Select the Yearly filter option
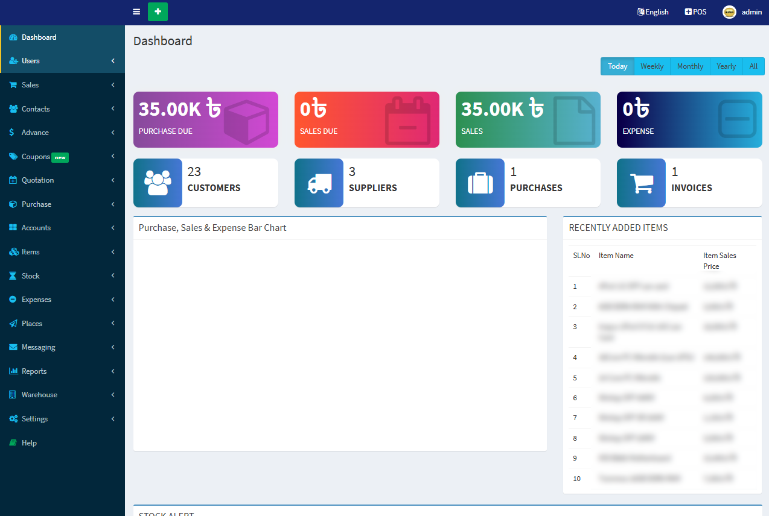 click(x=726, y=66)
